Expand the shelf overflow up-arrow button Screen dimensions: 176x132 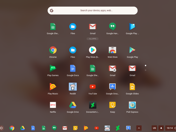click(x=139, y=128)
